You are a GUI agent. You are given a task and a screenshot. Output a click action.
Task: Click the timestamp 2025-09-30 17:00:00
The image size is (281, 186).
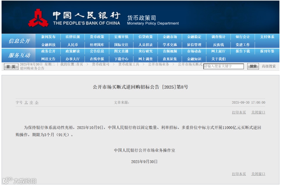click(248, 102)
